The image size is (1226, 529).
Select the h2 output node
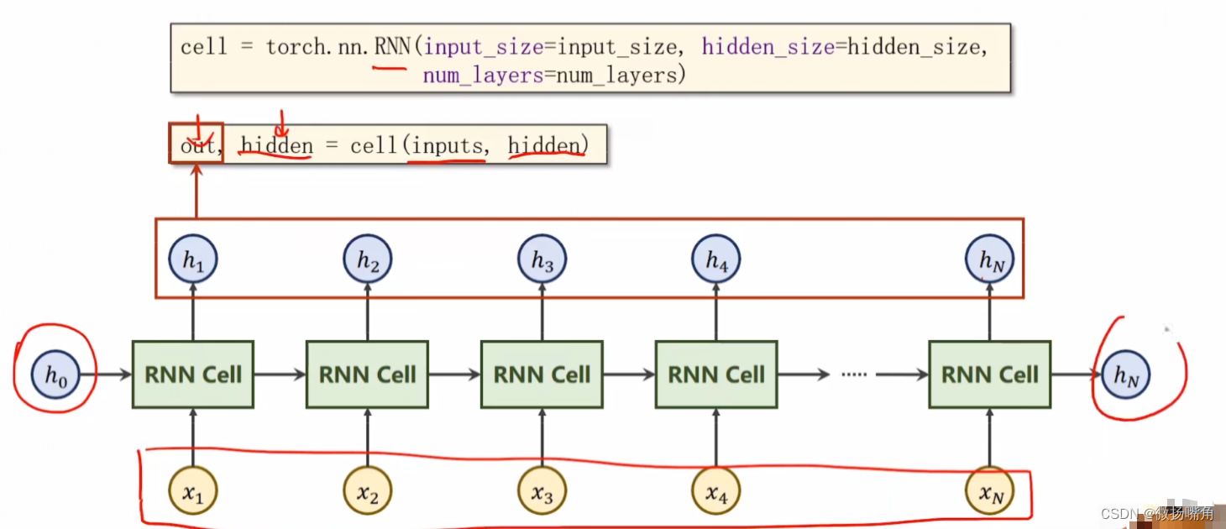tap(368, 259)
